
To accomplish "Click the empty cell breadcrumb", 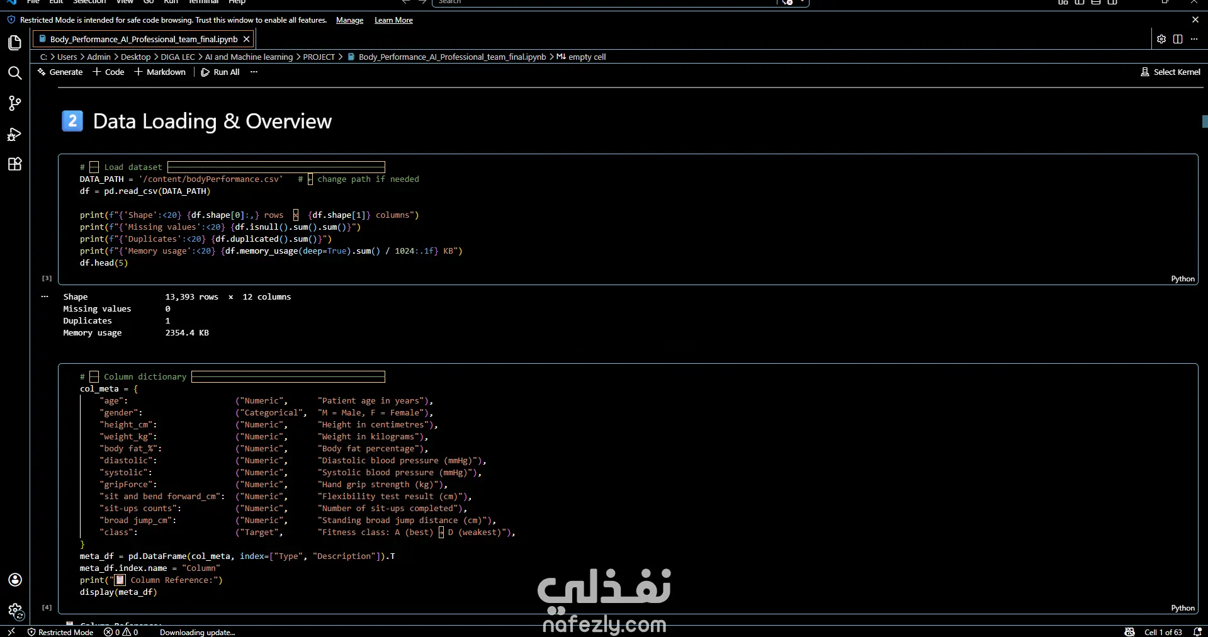I will point(581,57).
